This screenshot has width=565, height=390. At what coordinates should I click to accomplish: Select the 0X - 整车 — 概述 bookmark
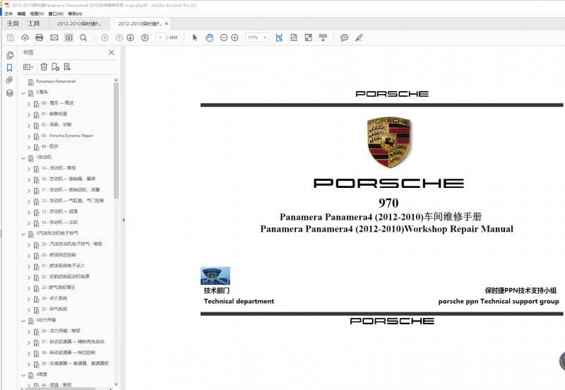[57, 103]
